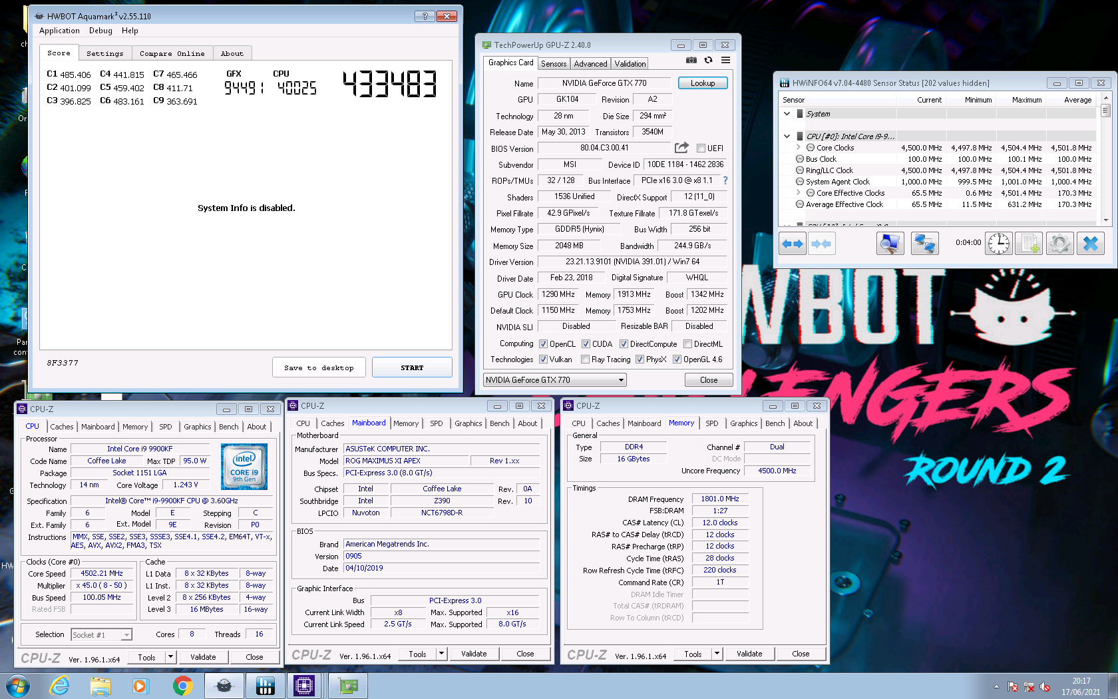Click HWiNFO shrink columns arrows icon

[x=821, y=244]
